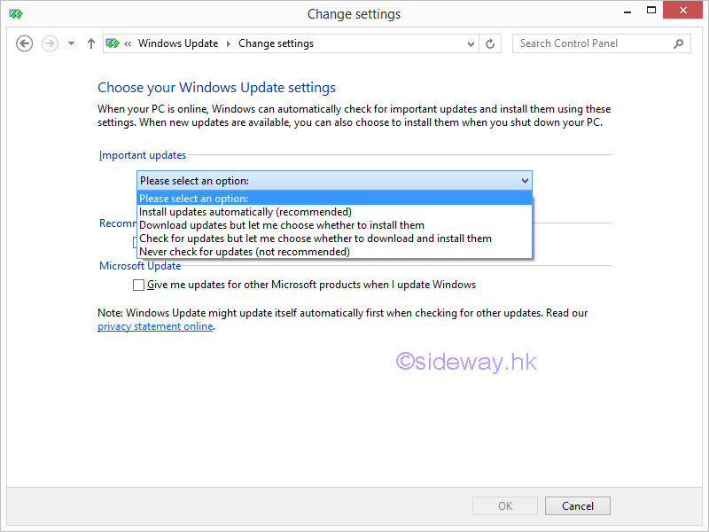This screenshot has width=709, height=532.
Task: Pick "Never check for updates (not recommended)"
Action: 245,252
